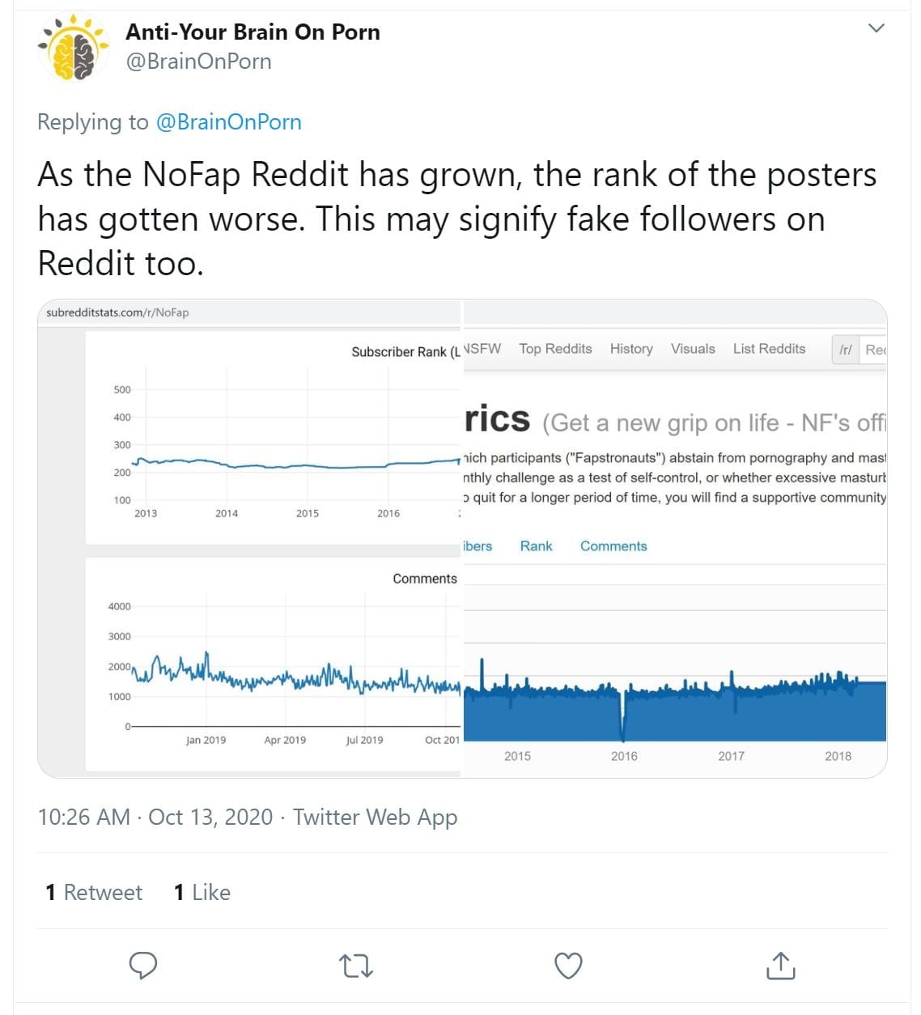Click the @BrainOnPorn reply mention link
921x1015 pixels.
(x=228, y=122)
